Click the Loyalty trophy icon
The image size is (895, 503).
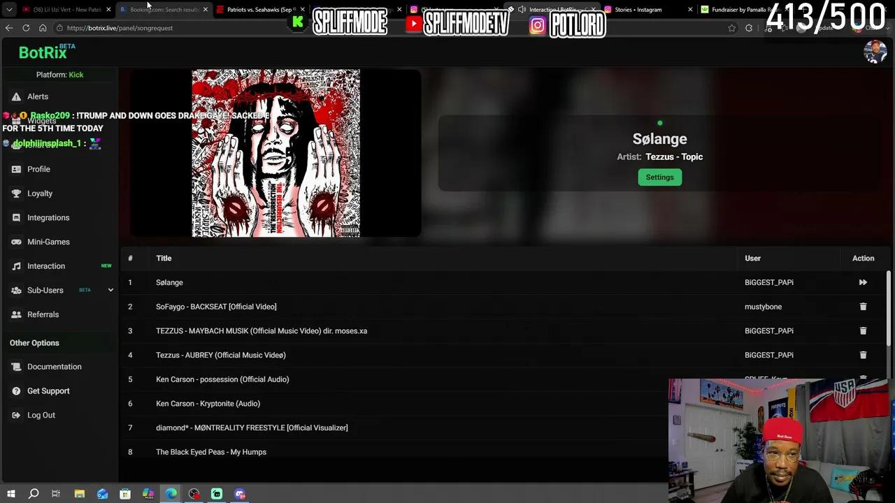coord(16,194)
